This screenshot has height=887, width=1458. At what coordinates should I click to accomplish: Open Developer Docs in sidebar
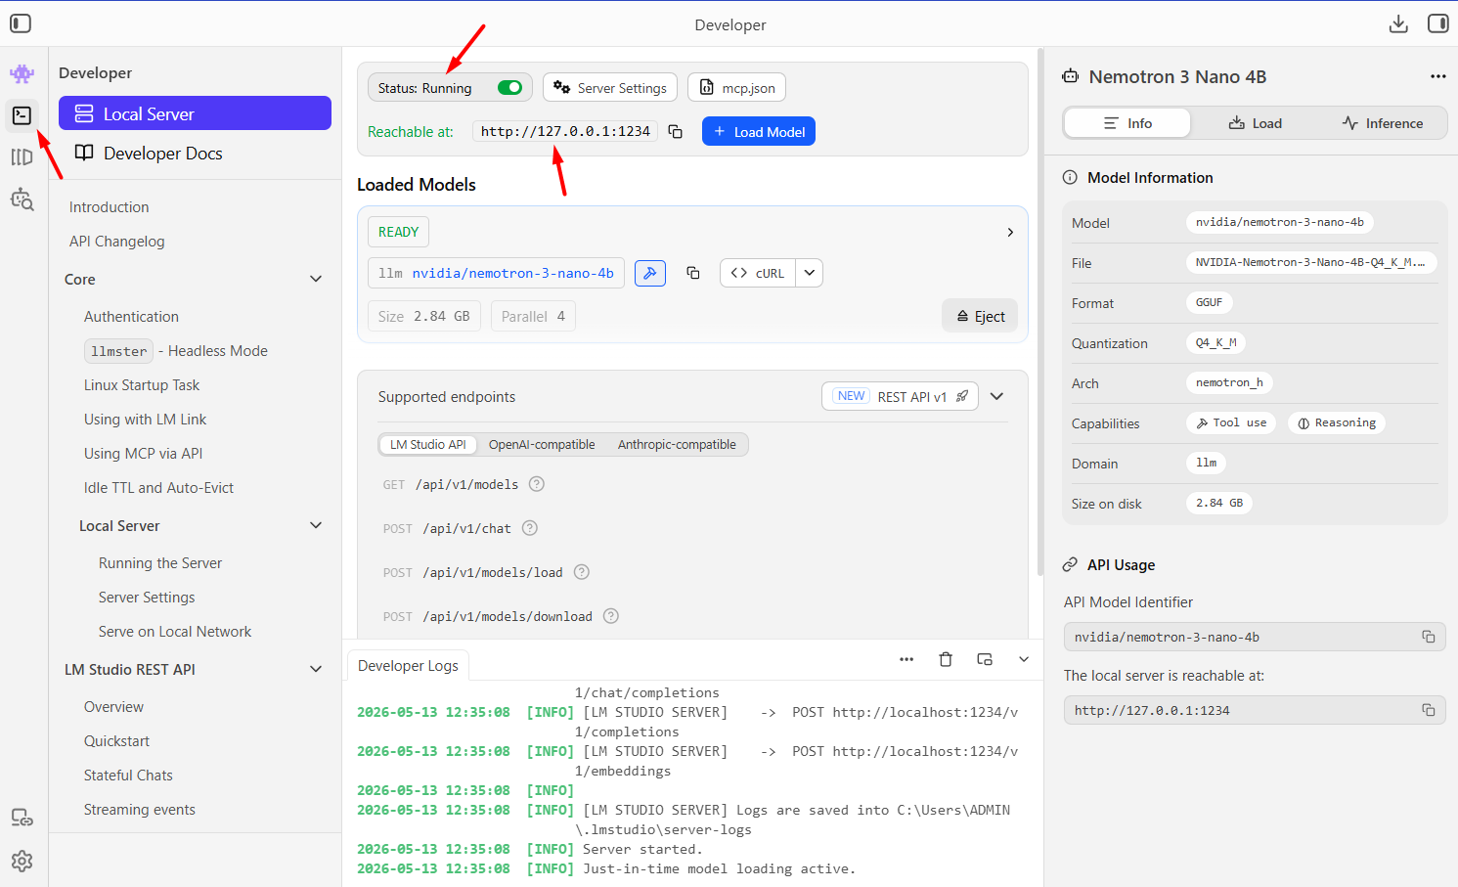coord(195,154)
